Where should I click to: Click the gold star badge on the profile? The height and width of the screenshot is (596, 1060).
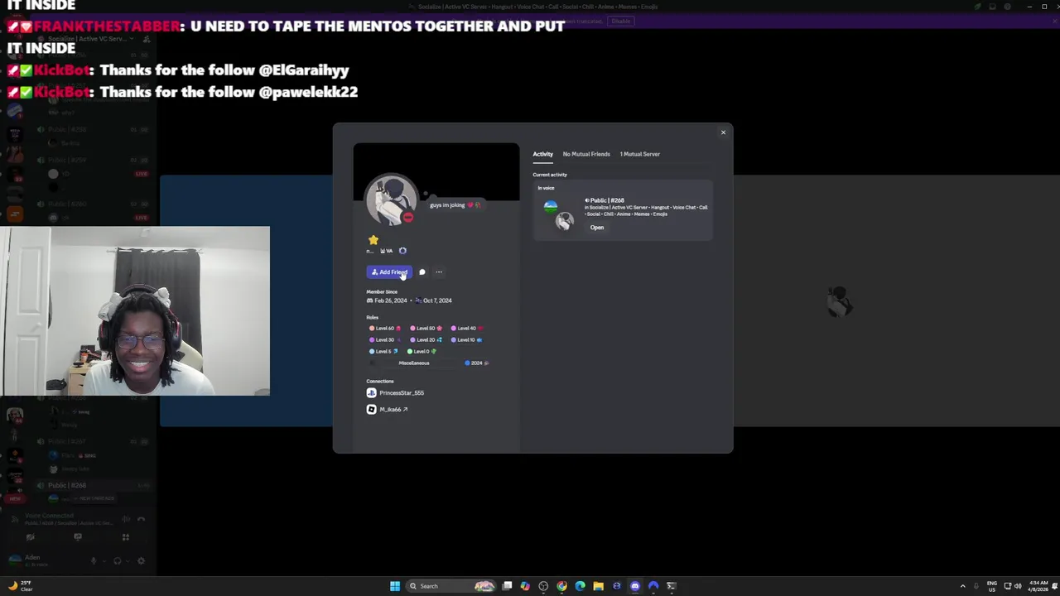point(373,240)
